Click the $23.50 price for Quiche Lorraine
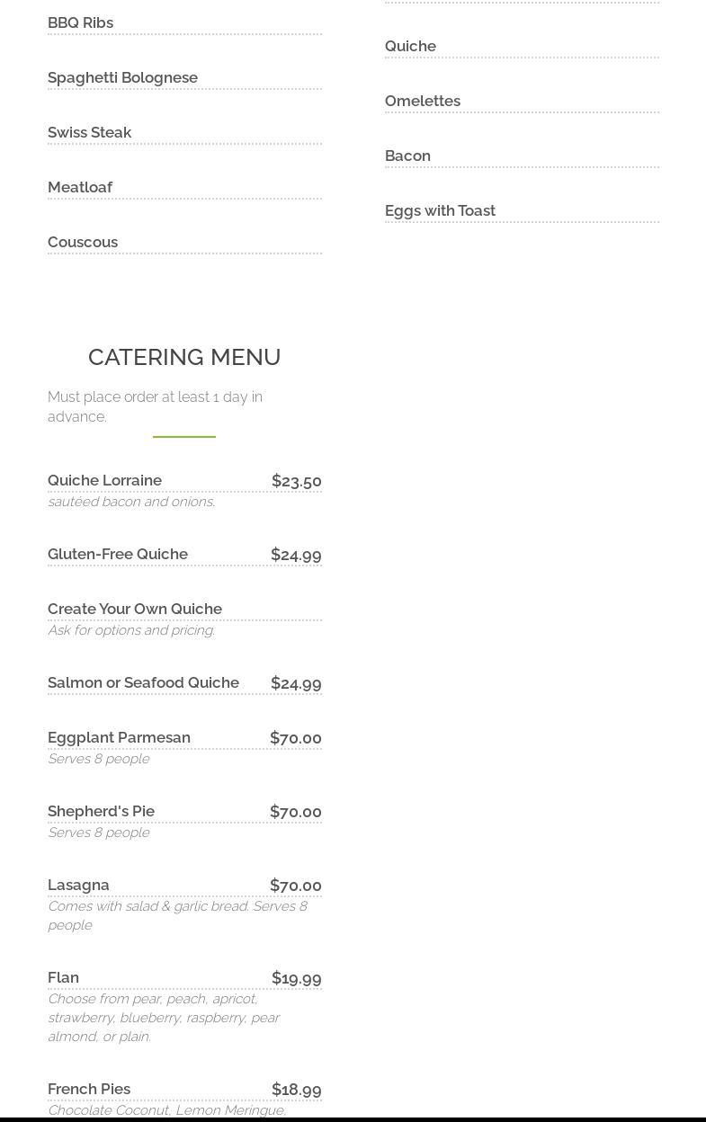Screen dimensions: 706x1122 click(x=297, y=481)
